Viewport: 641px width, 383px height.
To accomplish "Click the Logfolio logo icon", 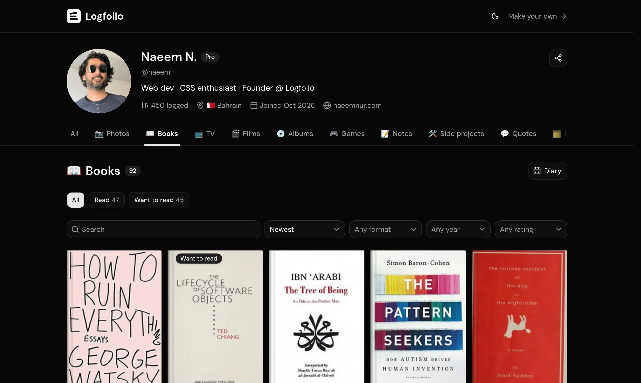I will 74,16.
